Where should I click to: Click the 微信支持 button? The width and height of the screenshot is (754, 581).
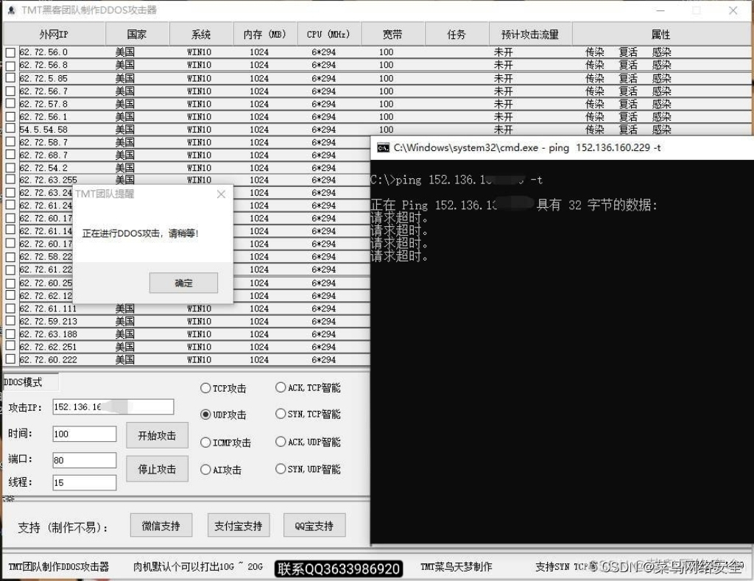point(161,524)
